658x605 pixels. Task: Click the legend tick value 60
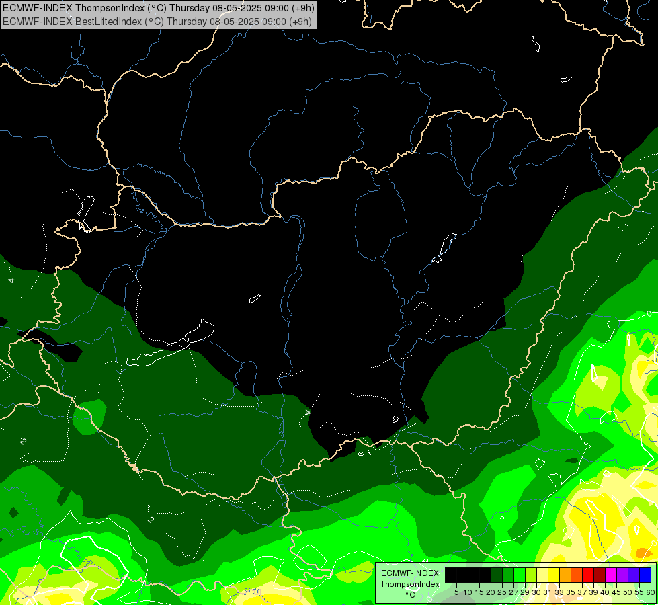(651, 592)
